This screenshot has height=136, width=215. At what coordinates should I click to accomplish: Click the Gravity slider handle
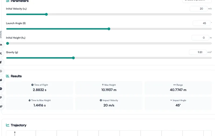tap(73, 58)
